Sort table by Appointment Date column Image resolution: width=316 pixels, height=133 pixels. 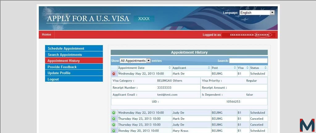[144, 68]
